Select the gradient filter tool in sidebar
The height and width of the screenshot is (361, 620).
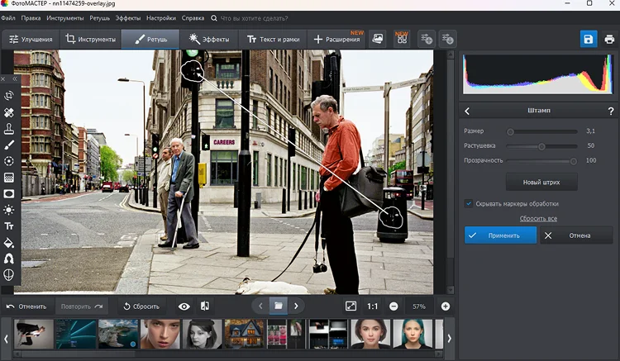tap(9, 178)
